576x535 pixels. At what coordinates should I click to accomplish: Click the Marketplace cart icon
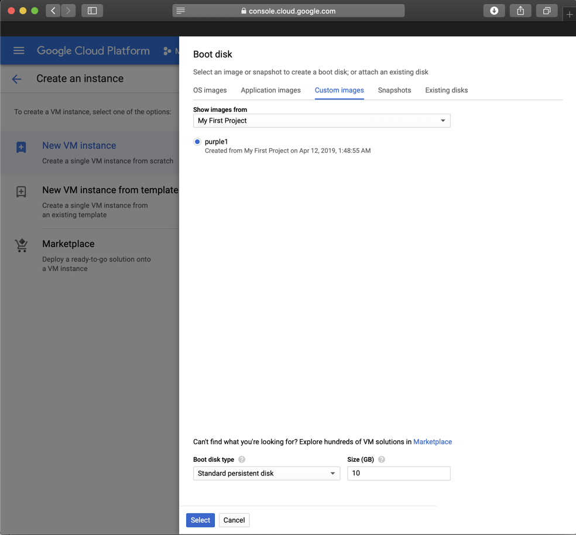click(21, 245)
